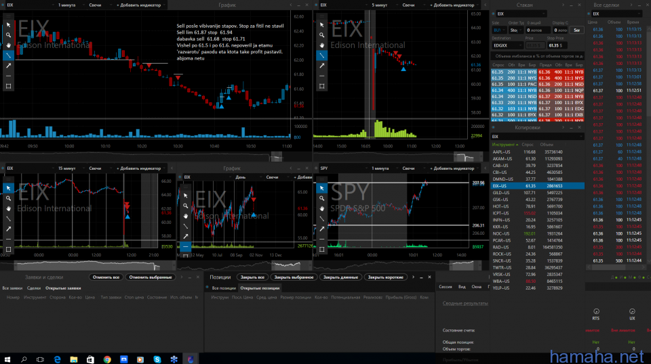Select the rectangle tool in the SPY chart
This screenshot has width=651, height=364.
321,249
